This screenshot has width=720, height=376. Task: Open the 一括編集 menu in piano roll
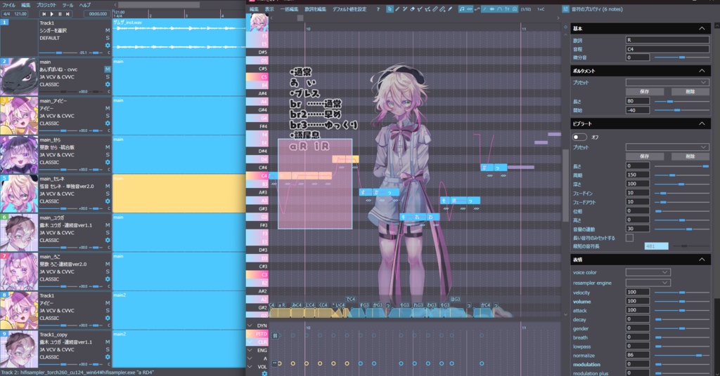(x=289, y=9)
